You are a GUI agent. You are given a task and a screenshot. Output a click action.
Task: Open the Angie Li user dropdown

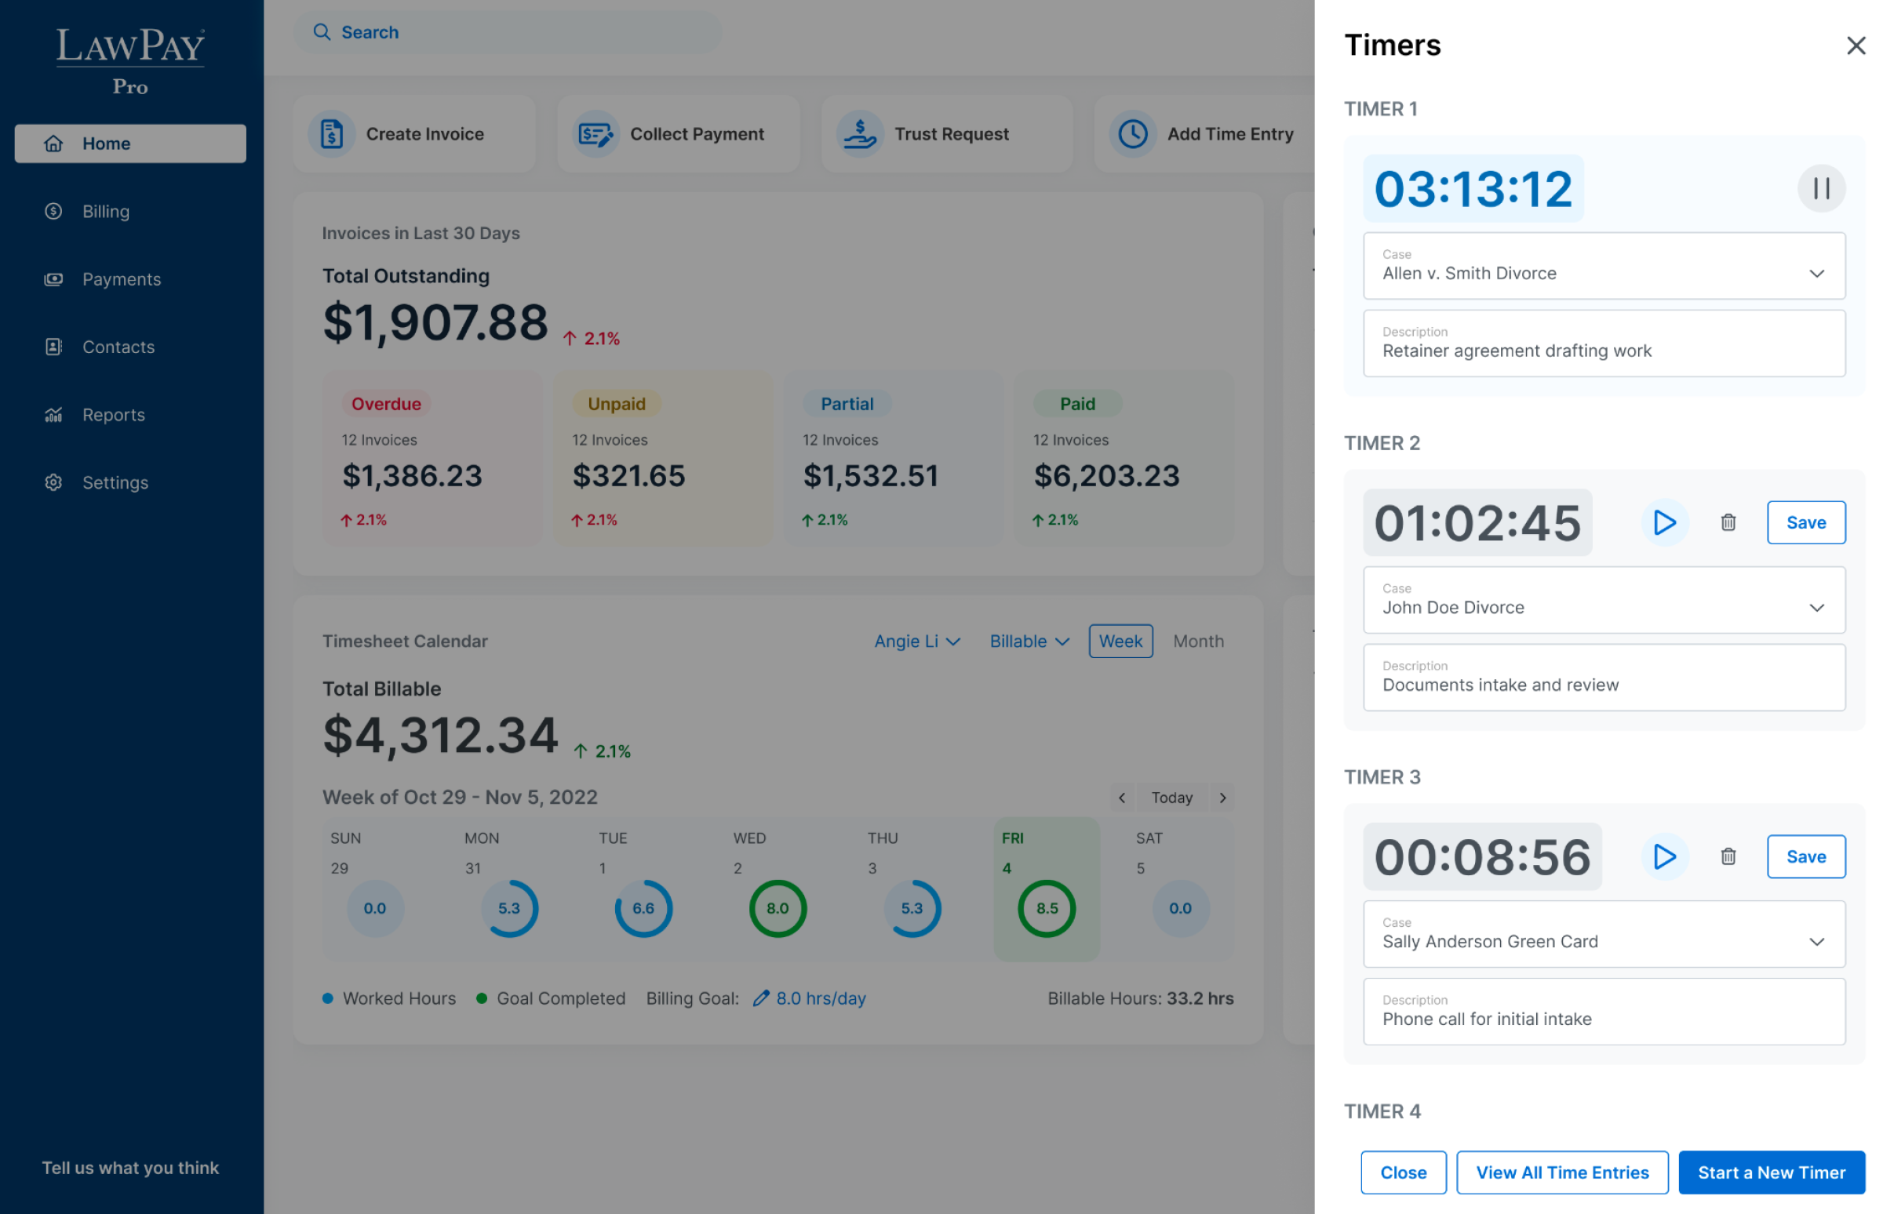click(x=916, y=642)
